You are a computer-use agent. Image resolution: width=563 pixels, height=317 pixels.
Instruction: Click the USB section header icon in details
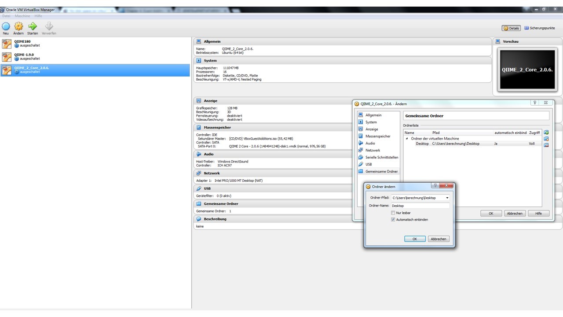point(199,188)
